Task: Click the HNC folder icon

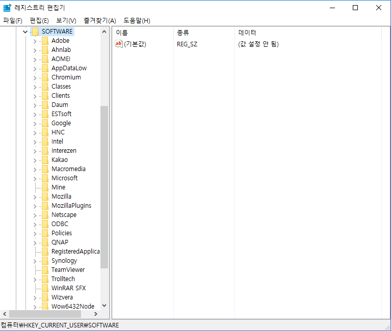Action: click(45, 132)
